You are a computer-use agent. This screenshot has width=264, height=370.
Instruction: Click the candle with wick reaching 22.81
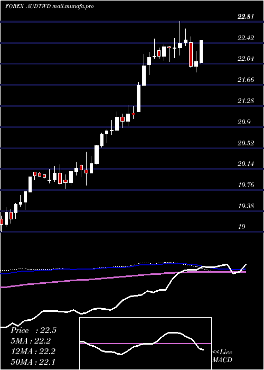(180, 45)
